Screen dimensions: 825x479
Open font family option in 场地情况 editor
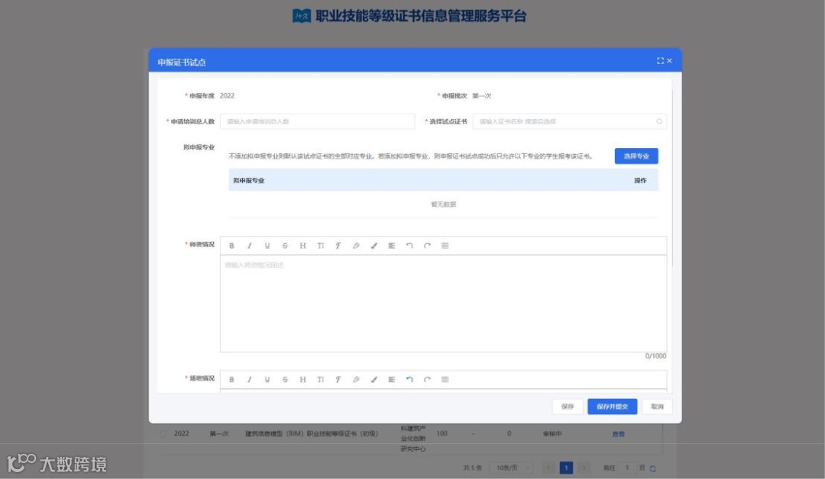(x=338, y=380)
